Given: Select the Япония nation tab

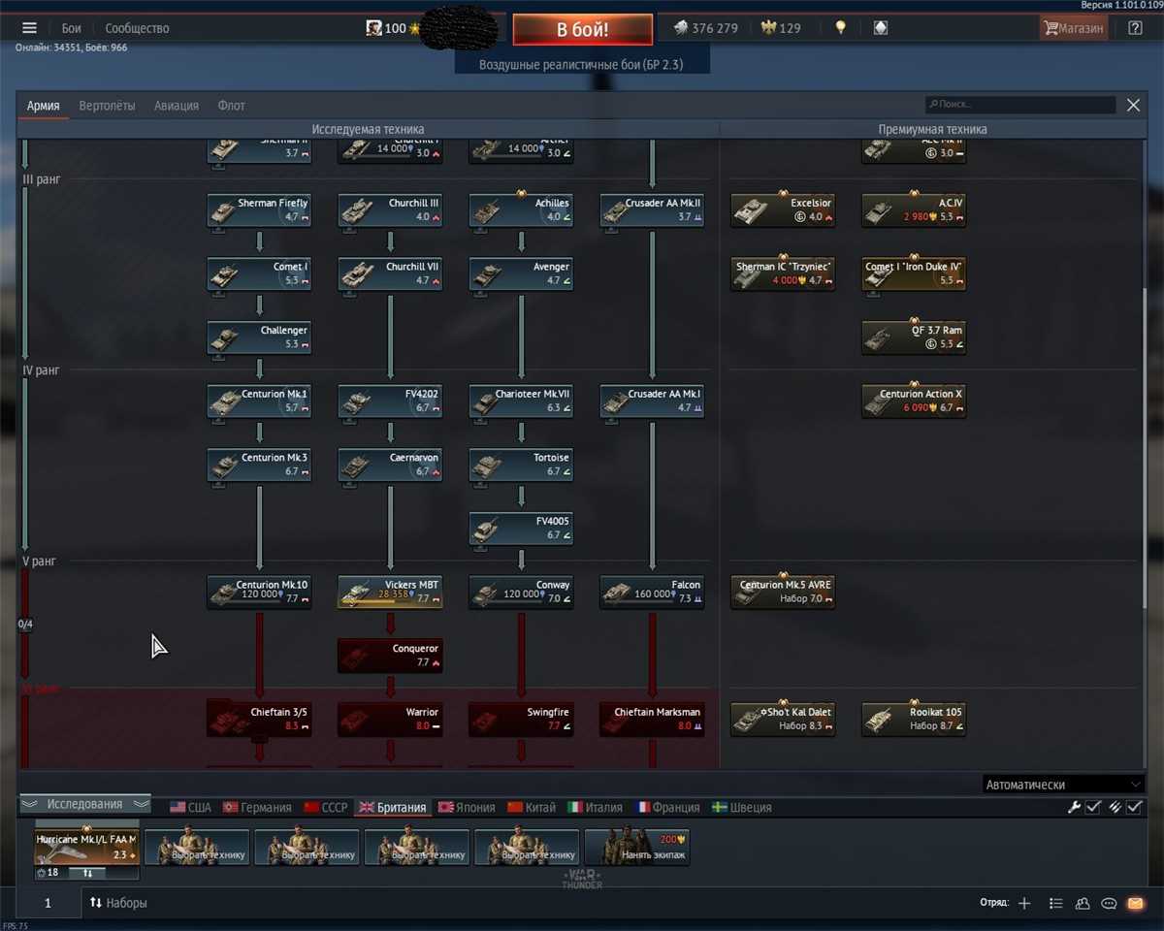Looking at the screenshot, I should tap(467, 807).
